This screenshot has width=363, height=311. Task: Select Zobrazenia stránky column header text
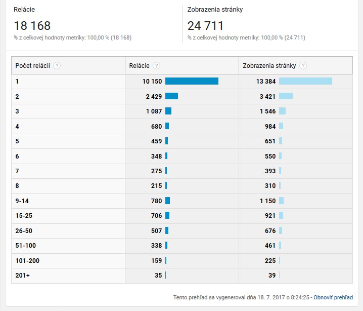coord(269,66)
